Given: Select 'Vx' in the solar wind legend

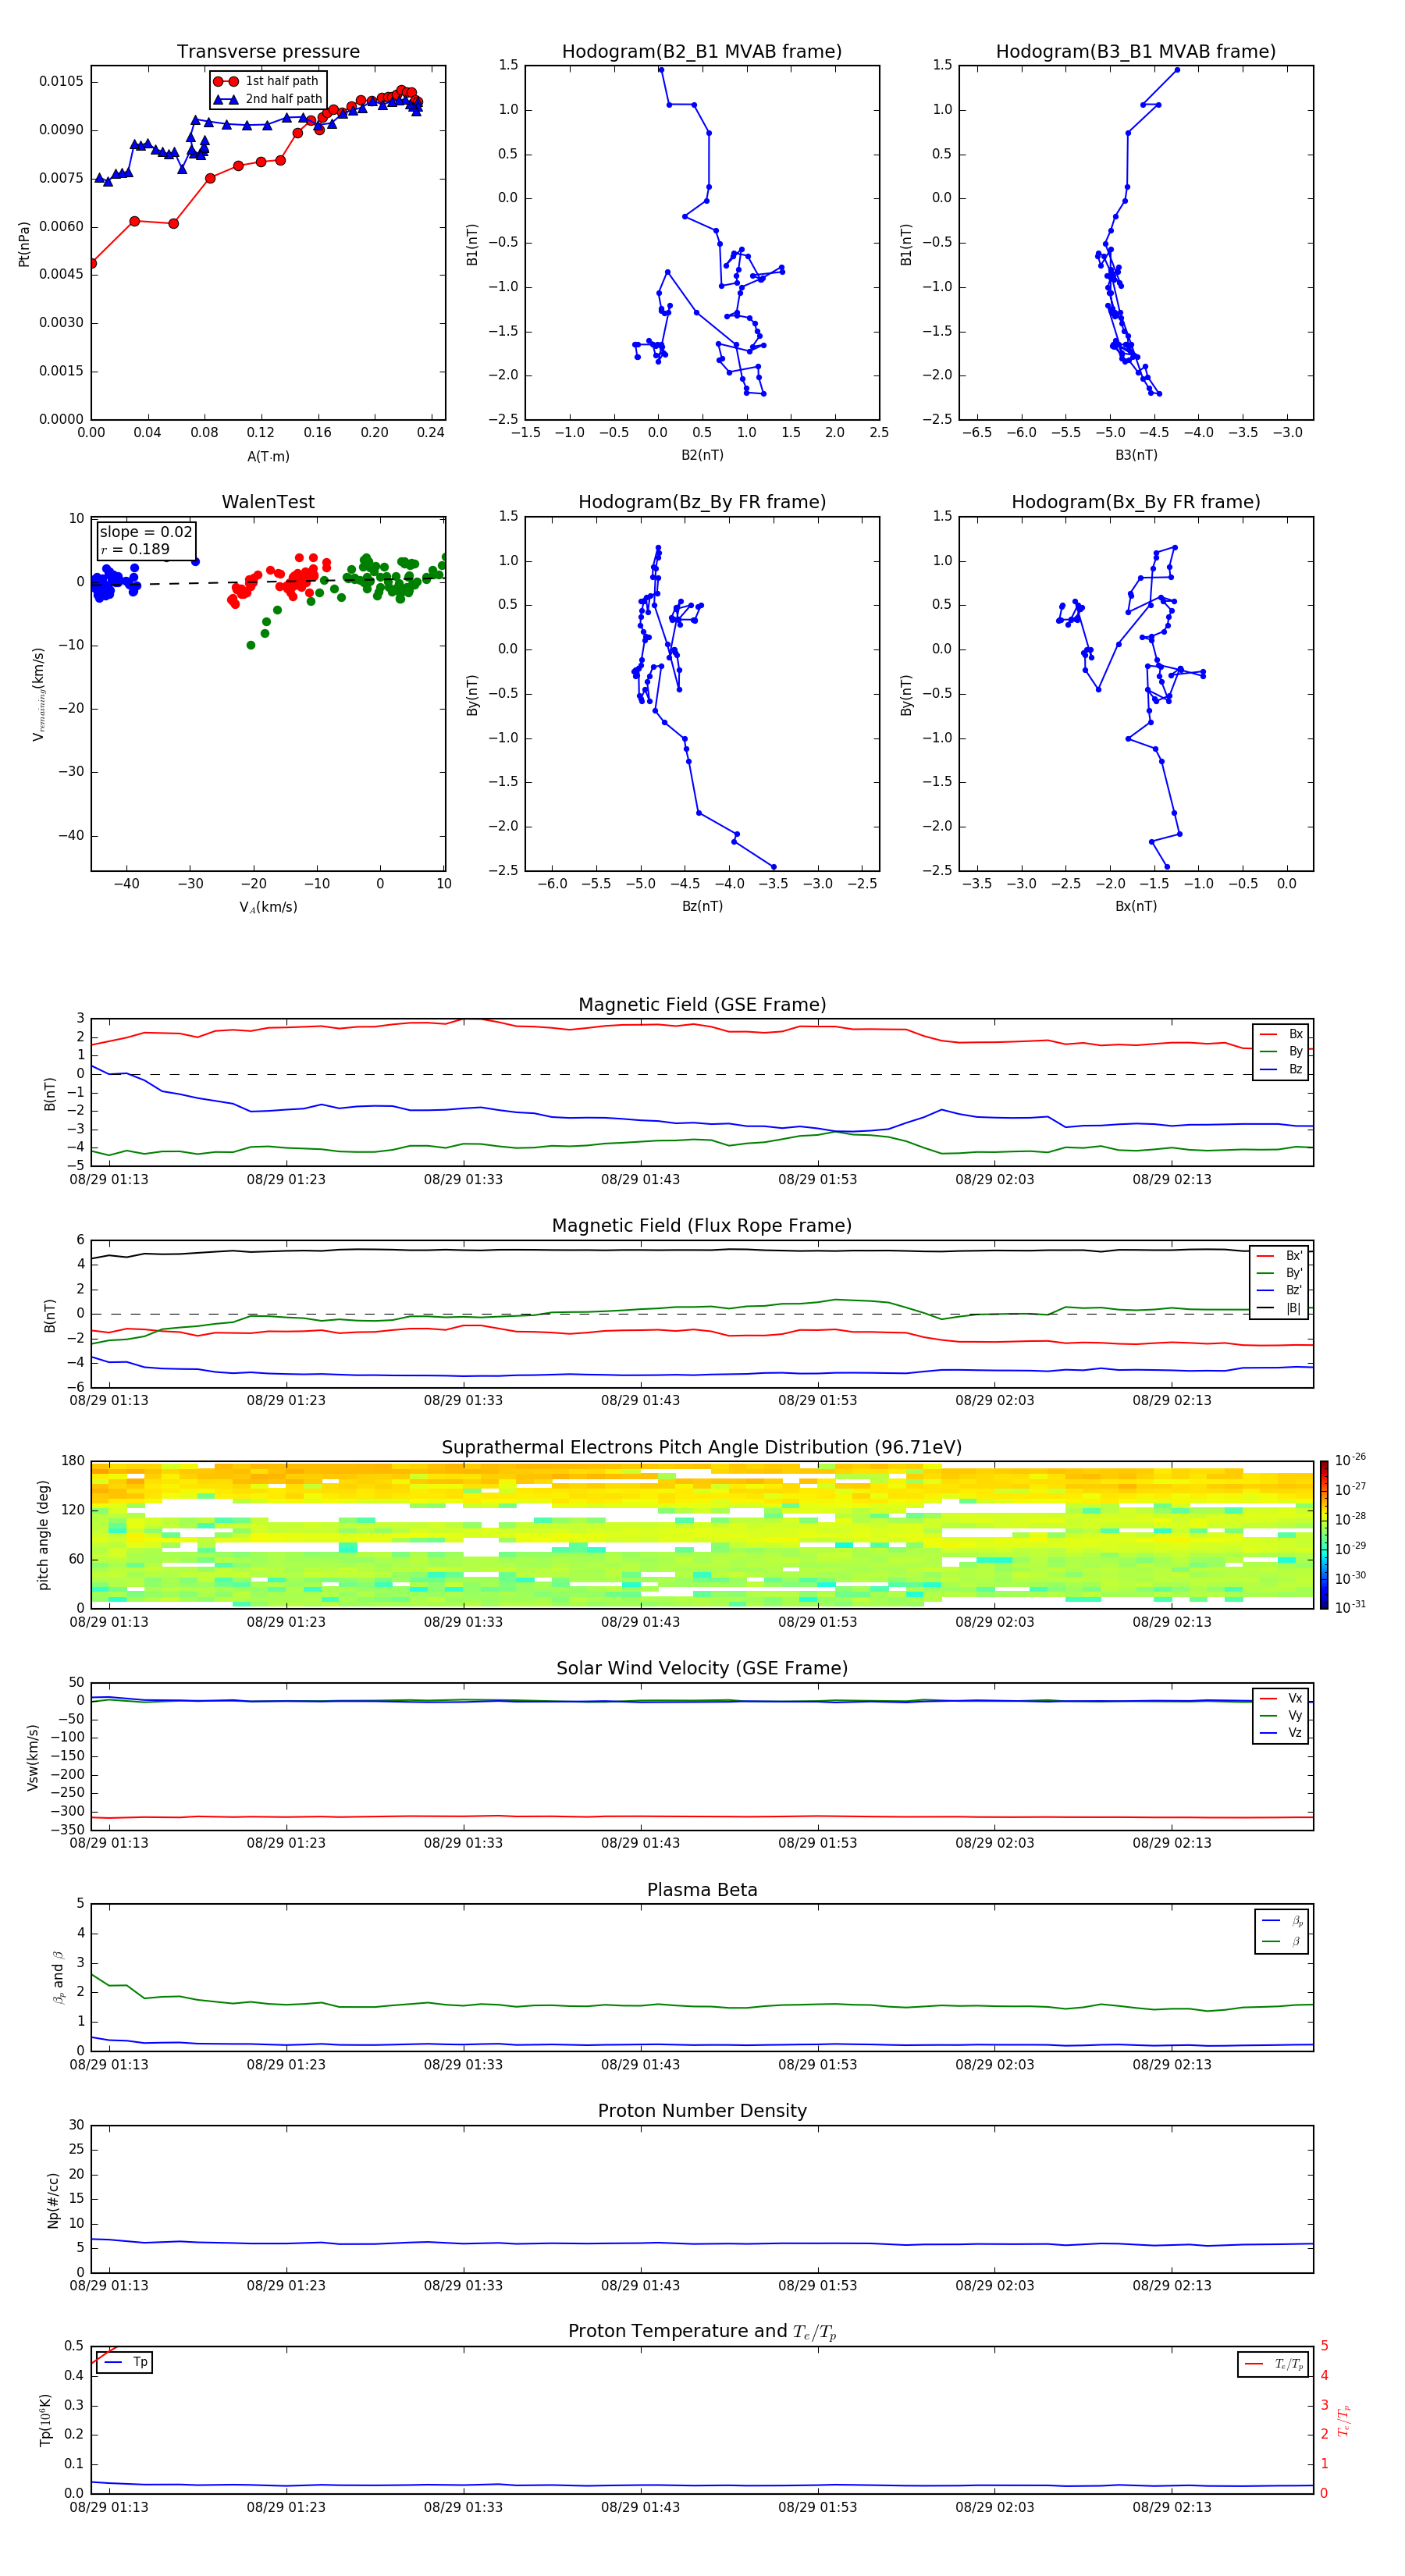Looking at the screenshot, I should (1281, 1698).
